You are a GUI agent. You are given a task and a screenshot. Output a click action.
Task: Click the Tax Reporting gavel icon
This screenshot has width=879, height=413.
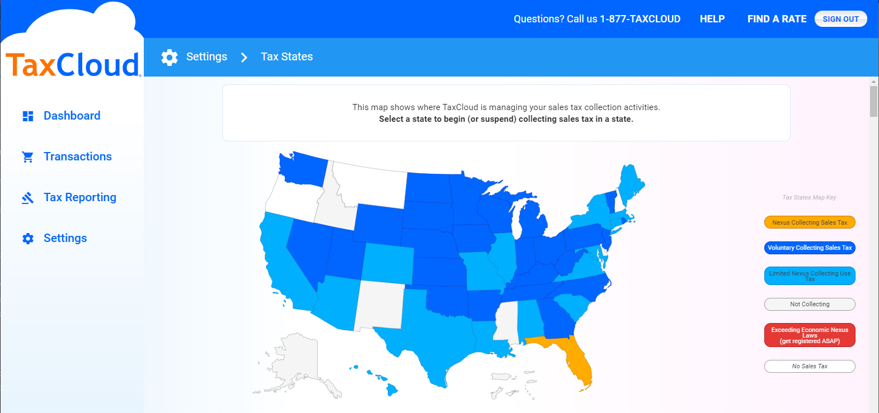coord(27,198)
